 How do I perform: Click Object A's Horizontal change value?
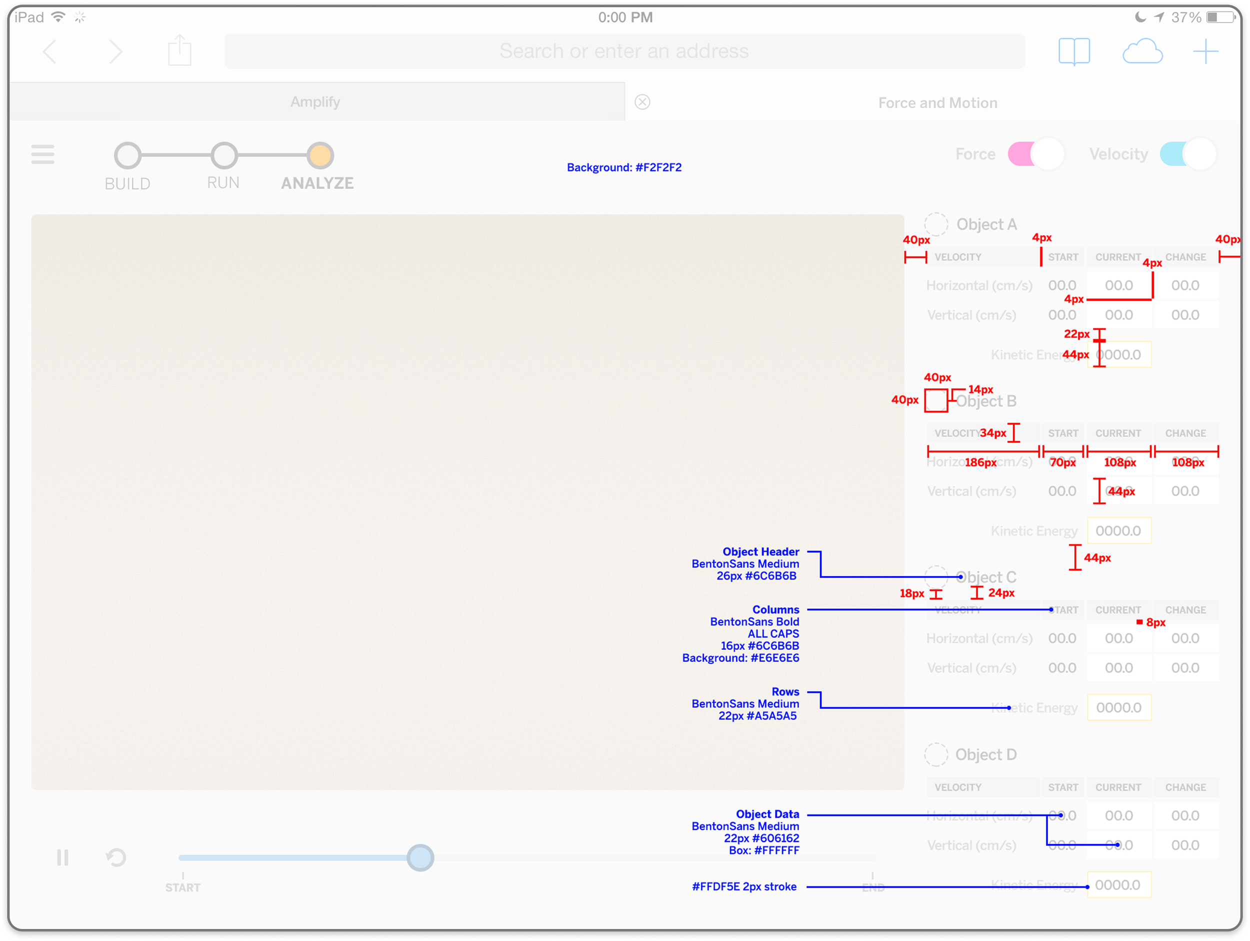click(x=1185, y=285)
